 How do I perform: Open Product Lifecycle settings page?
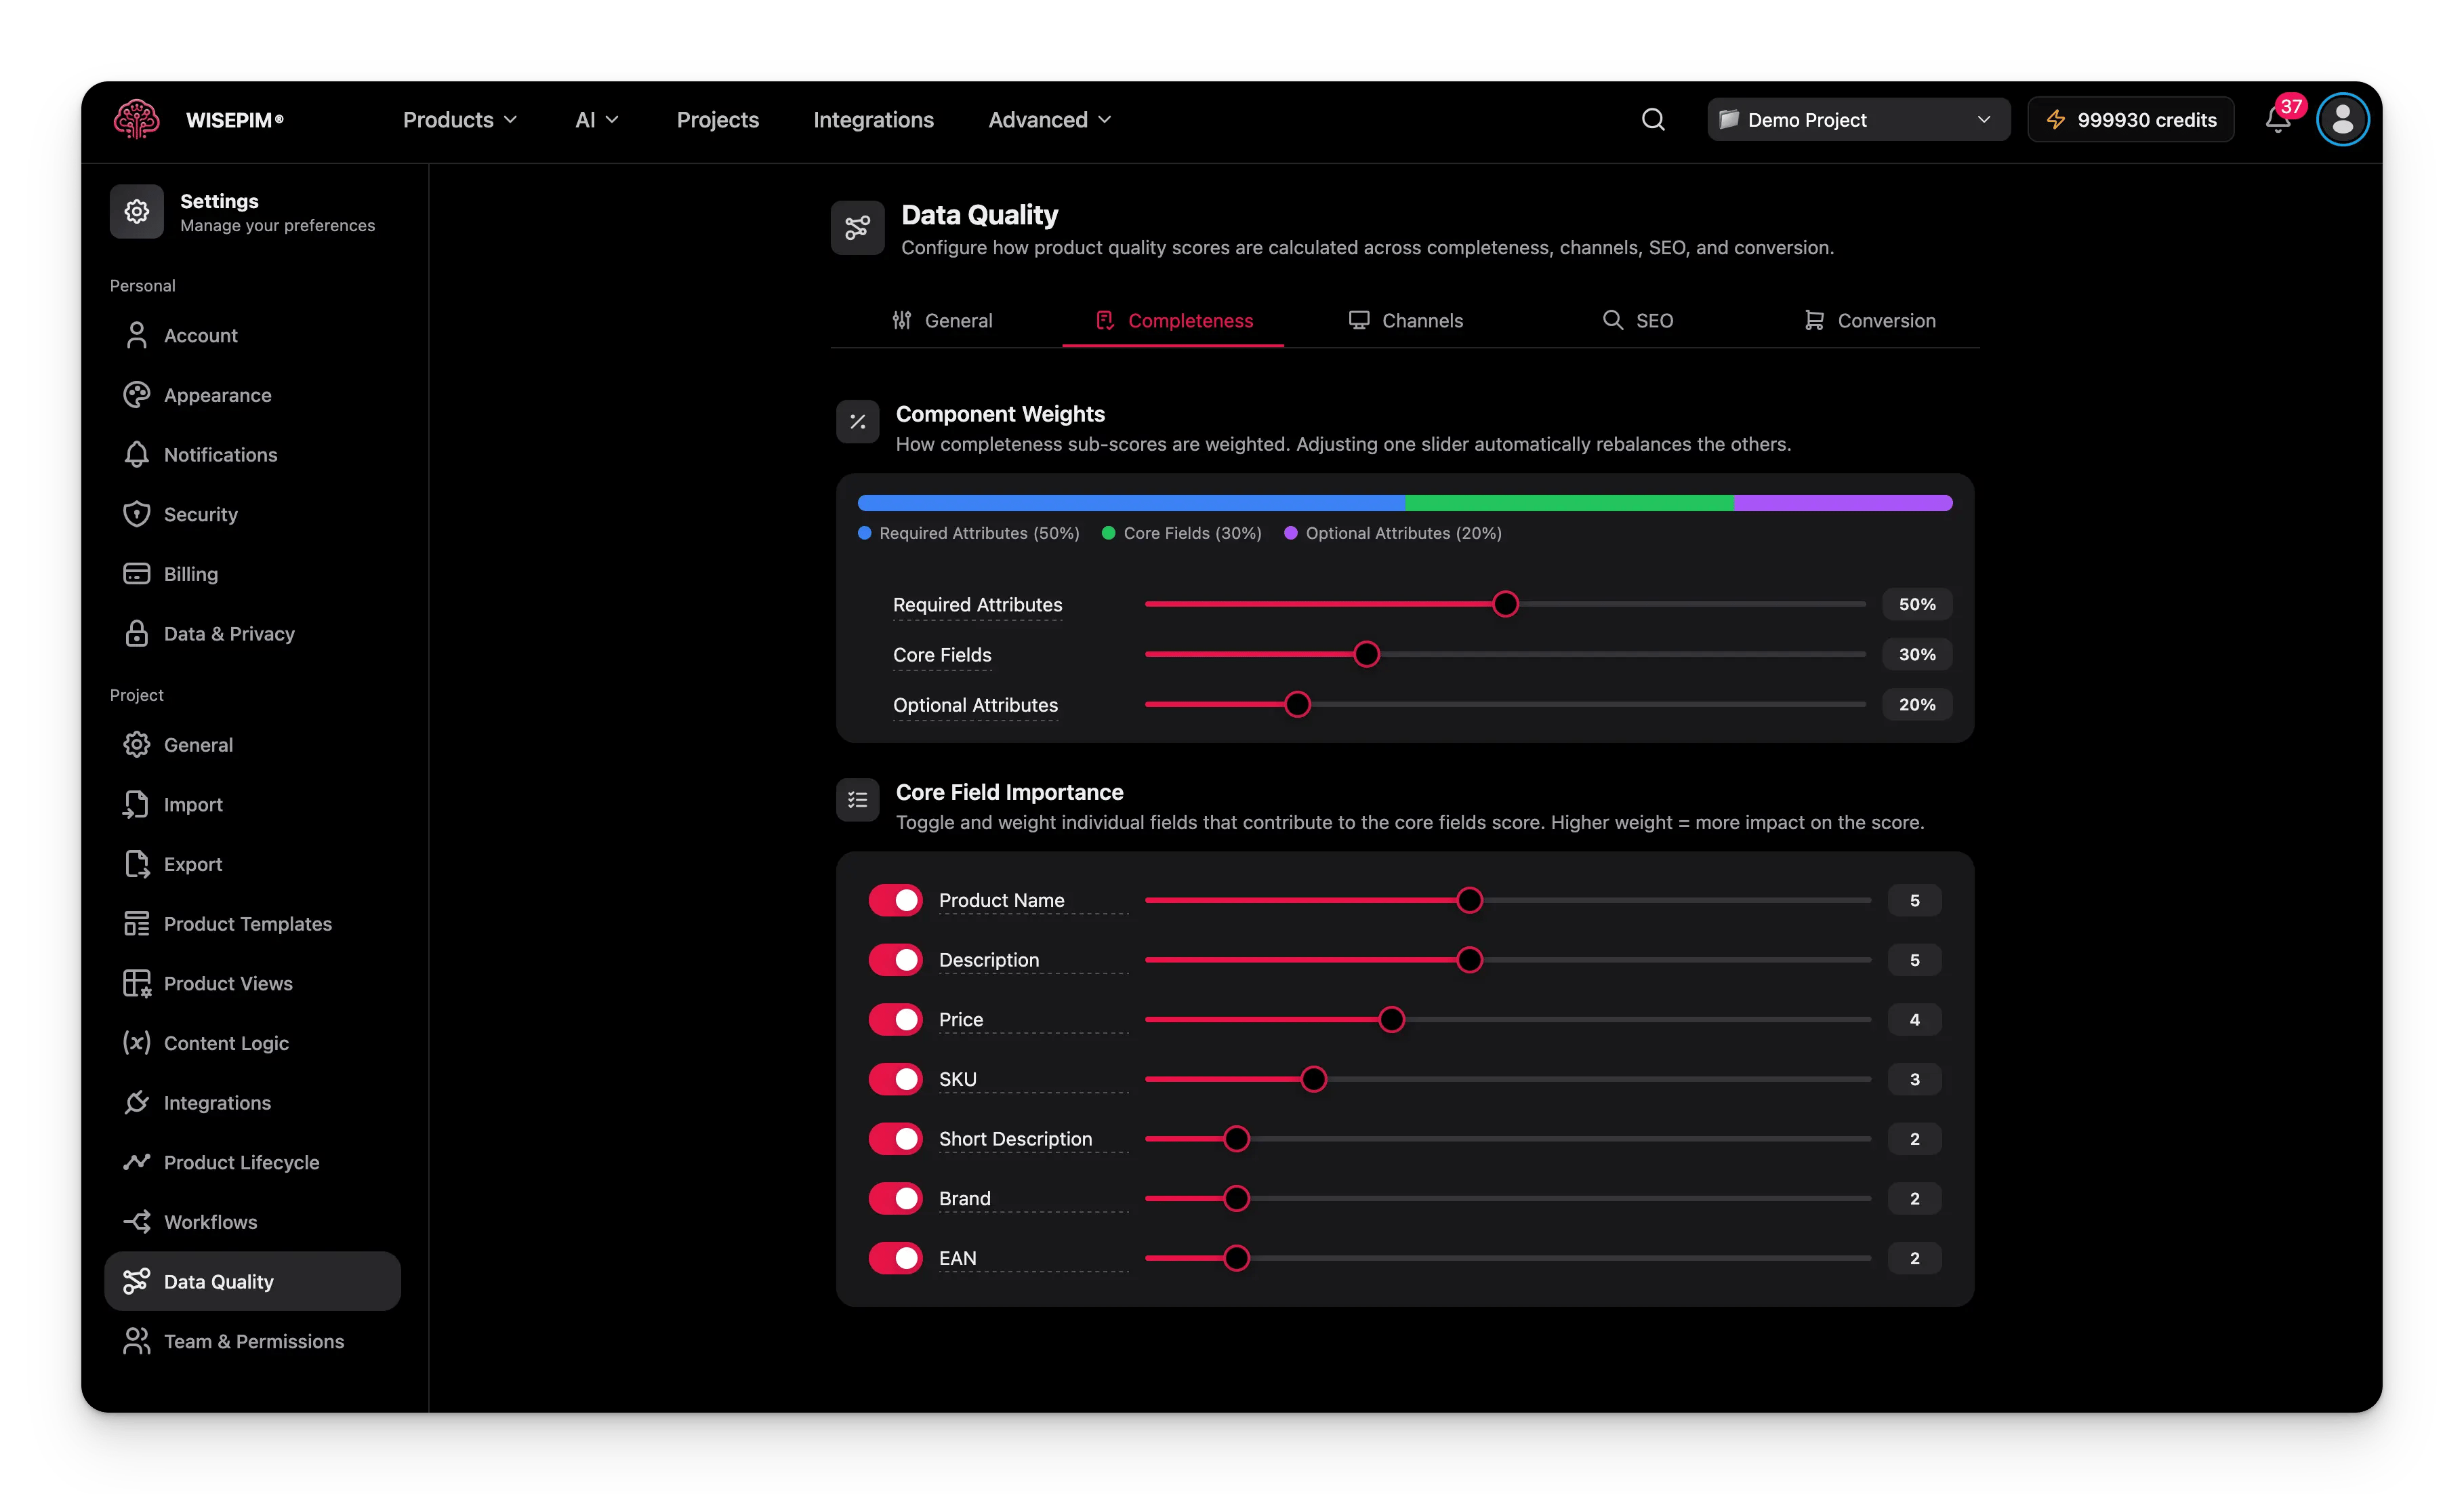pos(252,1162)
